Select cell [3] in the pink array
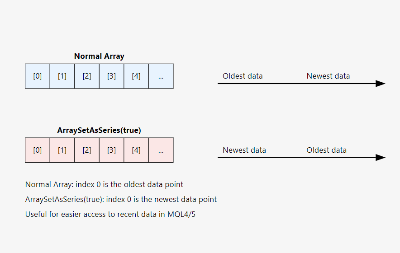 tap(111, 150)
